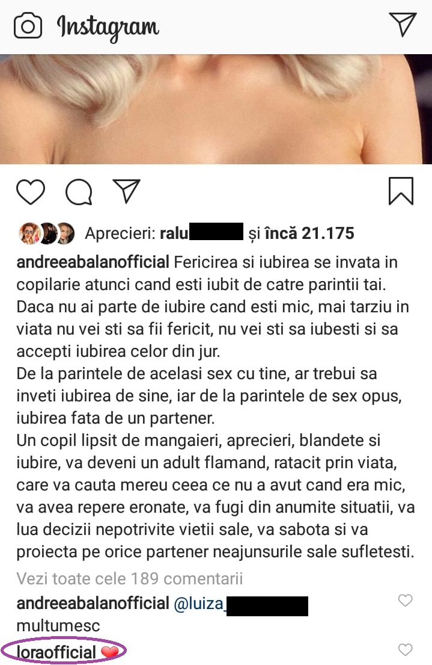View likes via 'și încă 21.175'
The height and width of the screenshot is (665, 432).
[301, 234]
